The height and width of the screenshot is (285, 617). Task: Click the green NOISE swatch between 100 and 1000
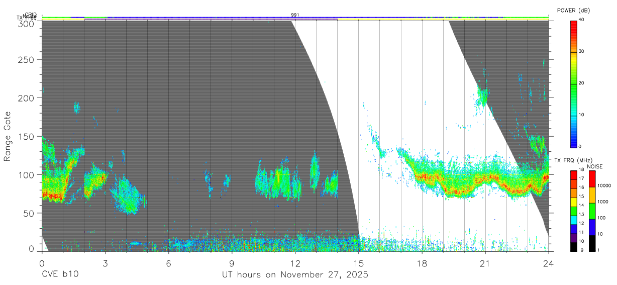coord(592,211)
